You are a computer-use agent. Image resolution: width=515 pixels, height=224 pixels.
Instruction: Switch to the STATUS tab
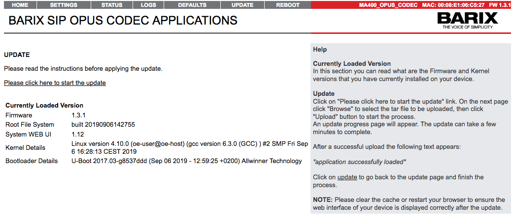click(x=112, y=5)
